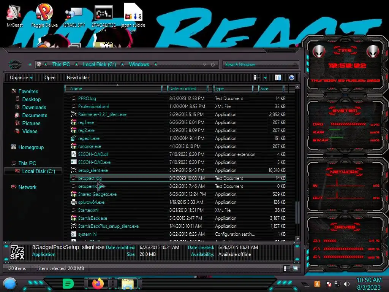Viewport: 389px width, 292px height.
Task: Select reg1.exe file icon
Action: pos(73,122)
